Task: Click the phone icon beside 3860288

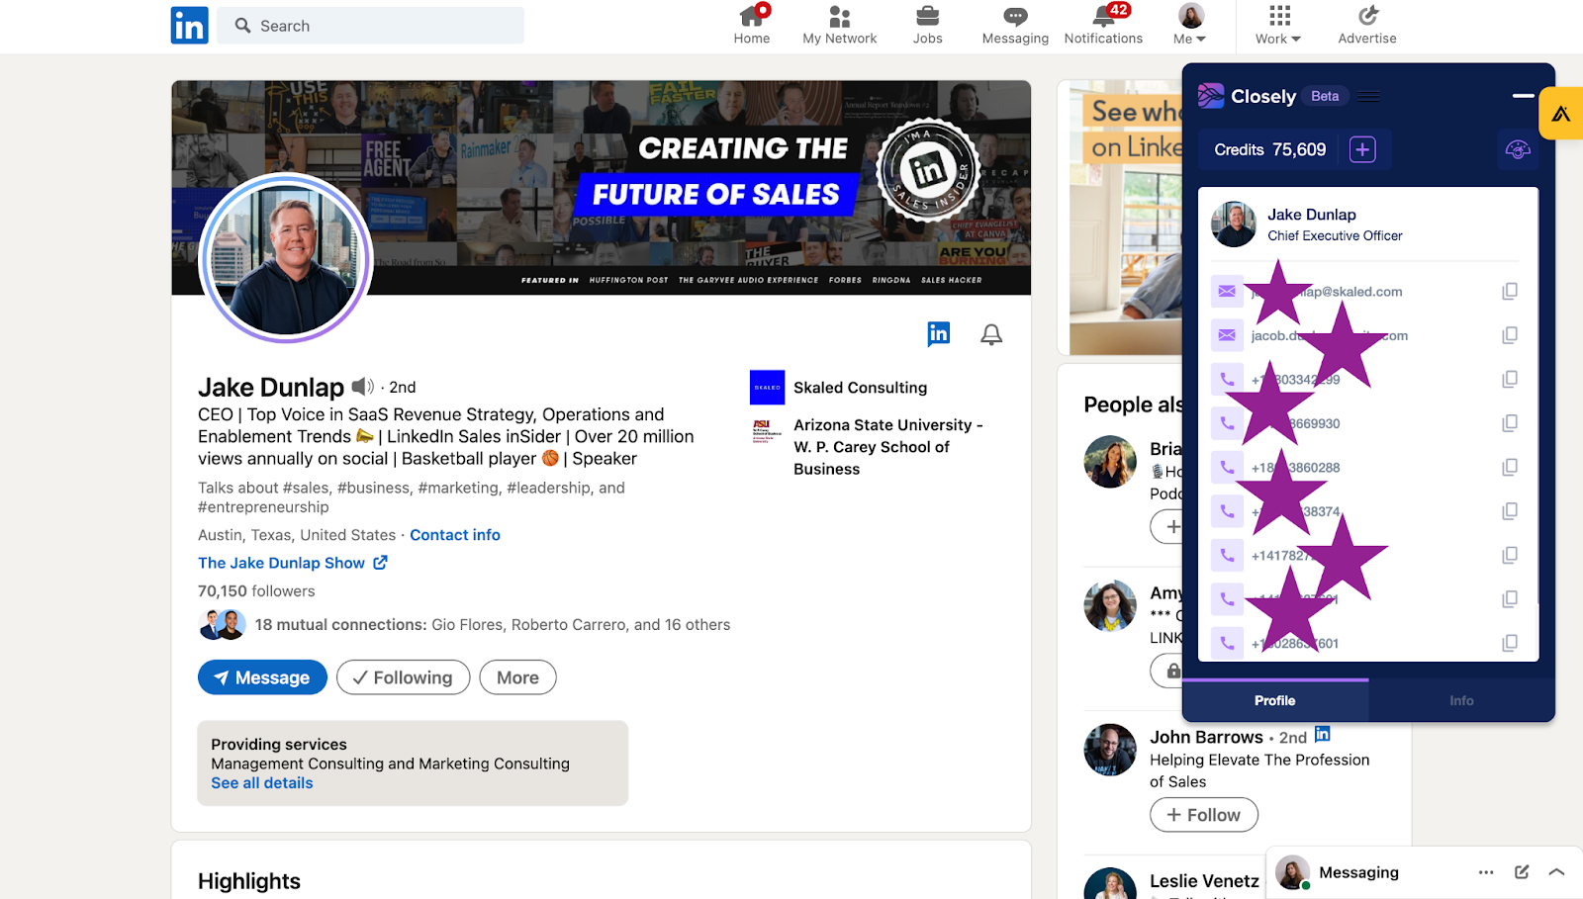Action: (1227, 467)
